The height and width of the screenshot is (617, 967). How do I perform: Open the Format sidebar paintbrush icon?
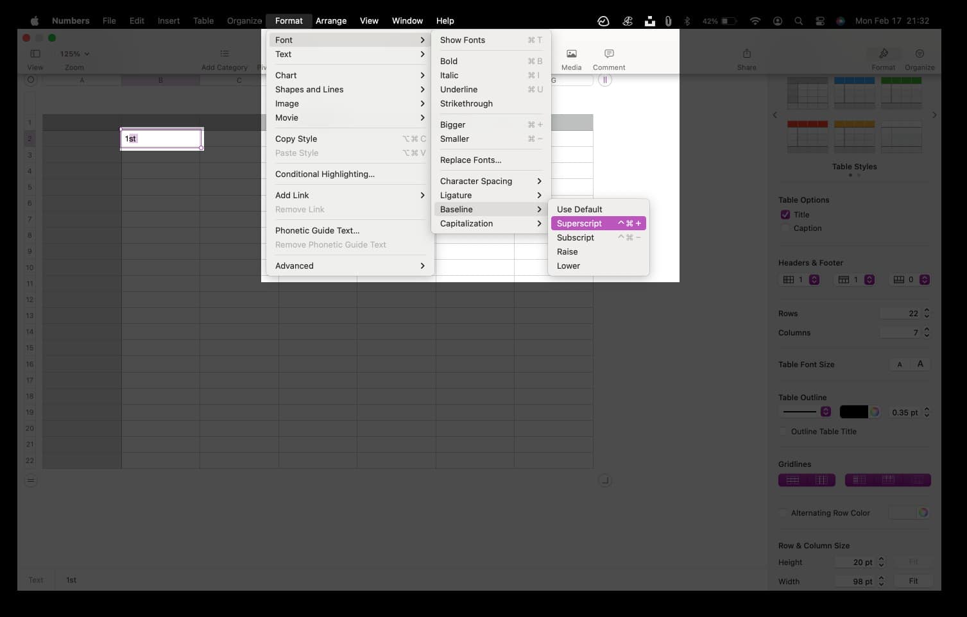point(884,54)
